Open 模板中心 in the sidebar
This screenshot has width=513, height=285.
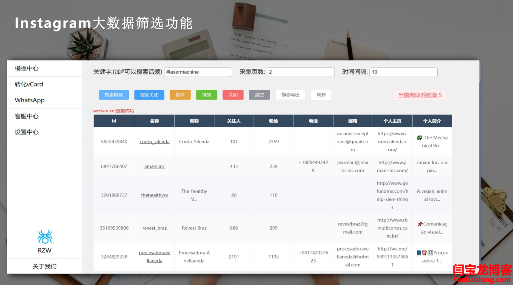(27, 68)
